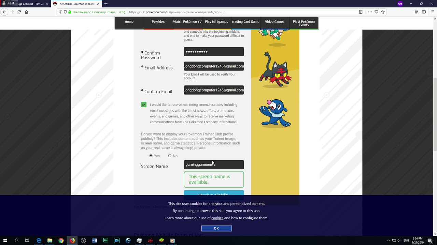
Task: Adjust volume via the speaker tray icon
Action: [x=399, y=241]
